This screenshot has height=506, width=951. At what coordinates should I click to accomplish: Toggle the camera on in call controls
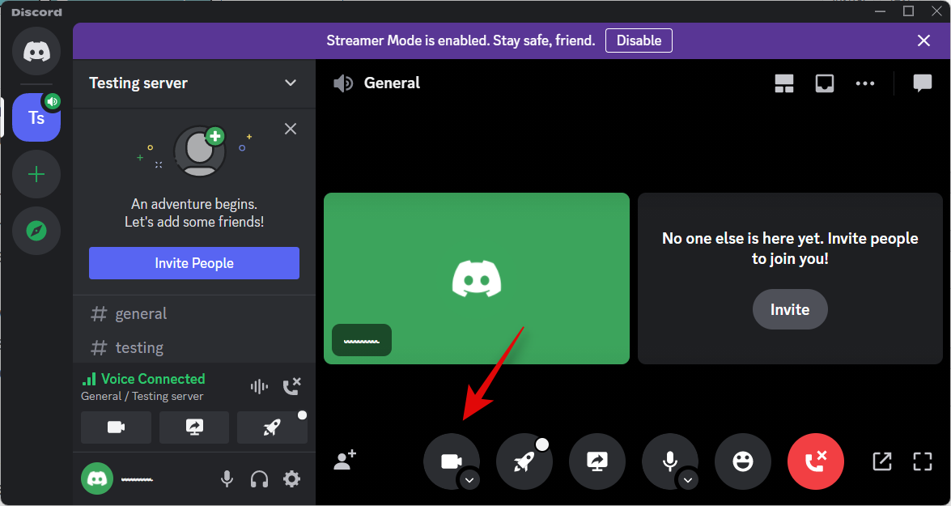click(449, 460)
